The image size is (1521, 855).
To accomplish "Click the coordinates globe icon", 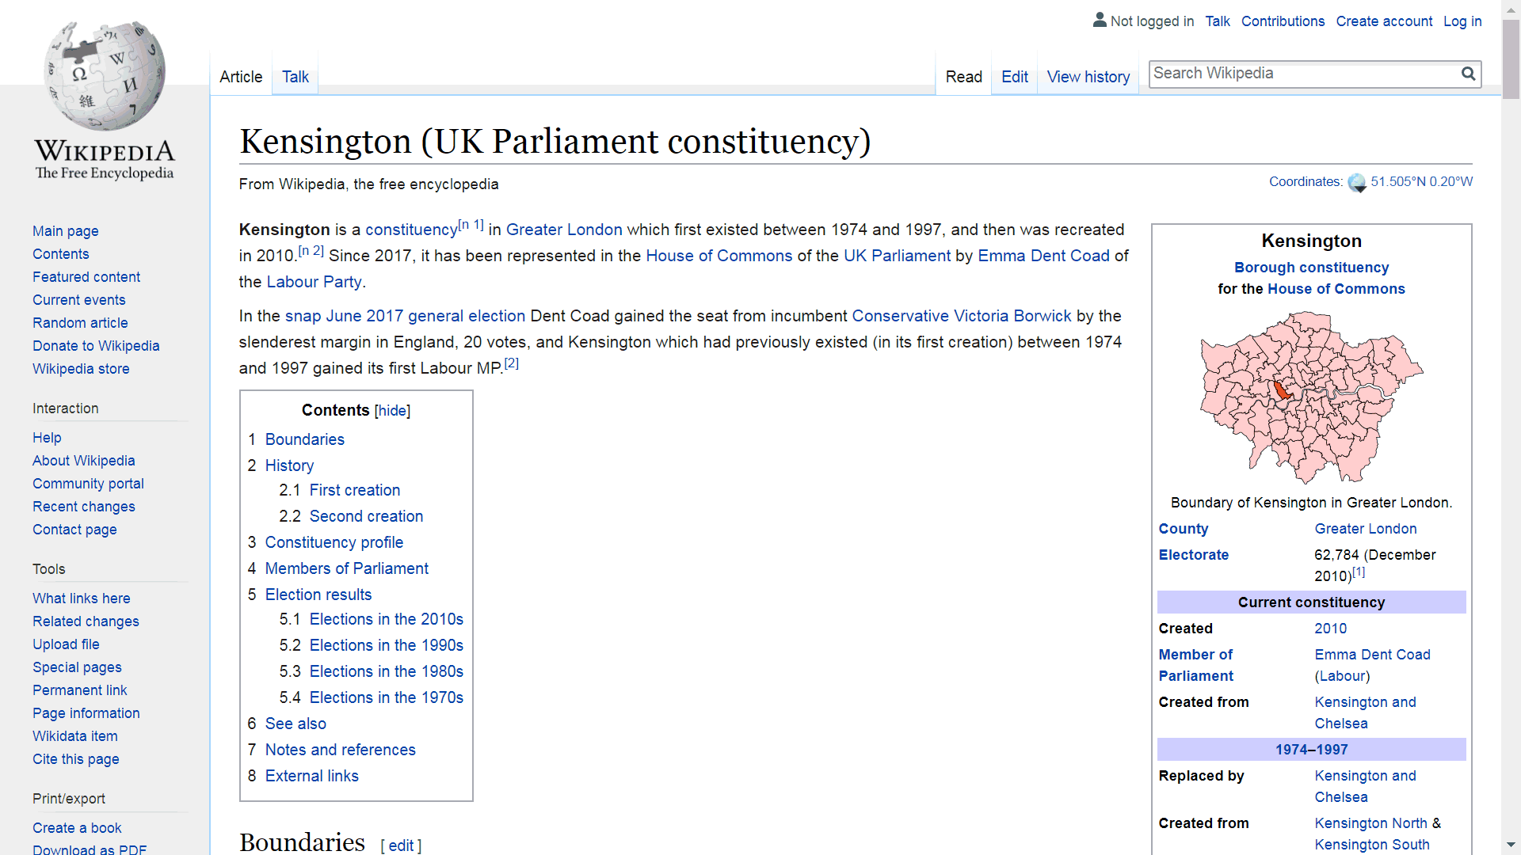I will (1356, 182).
